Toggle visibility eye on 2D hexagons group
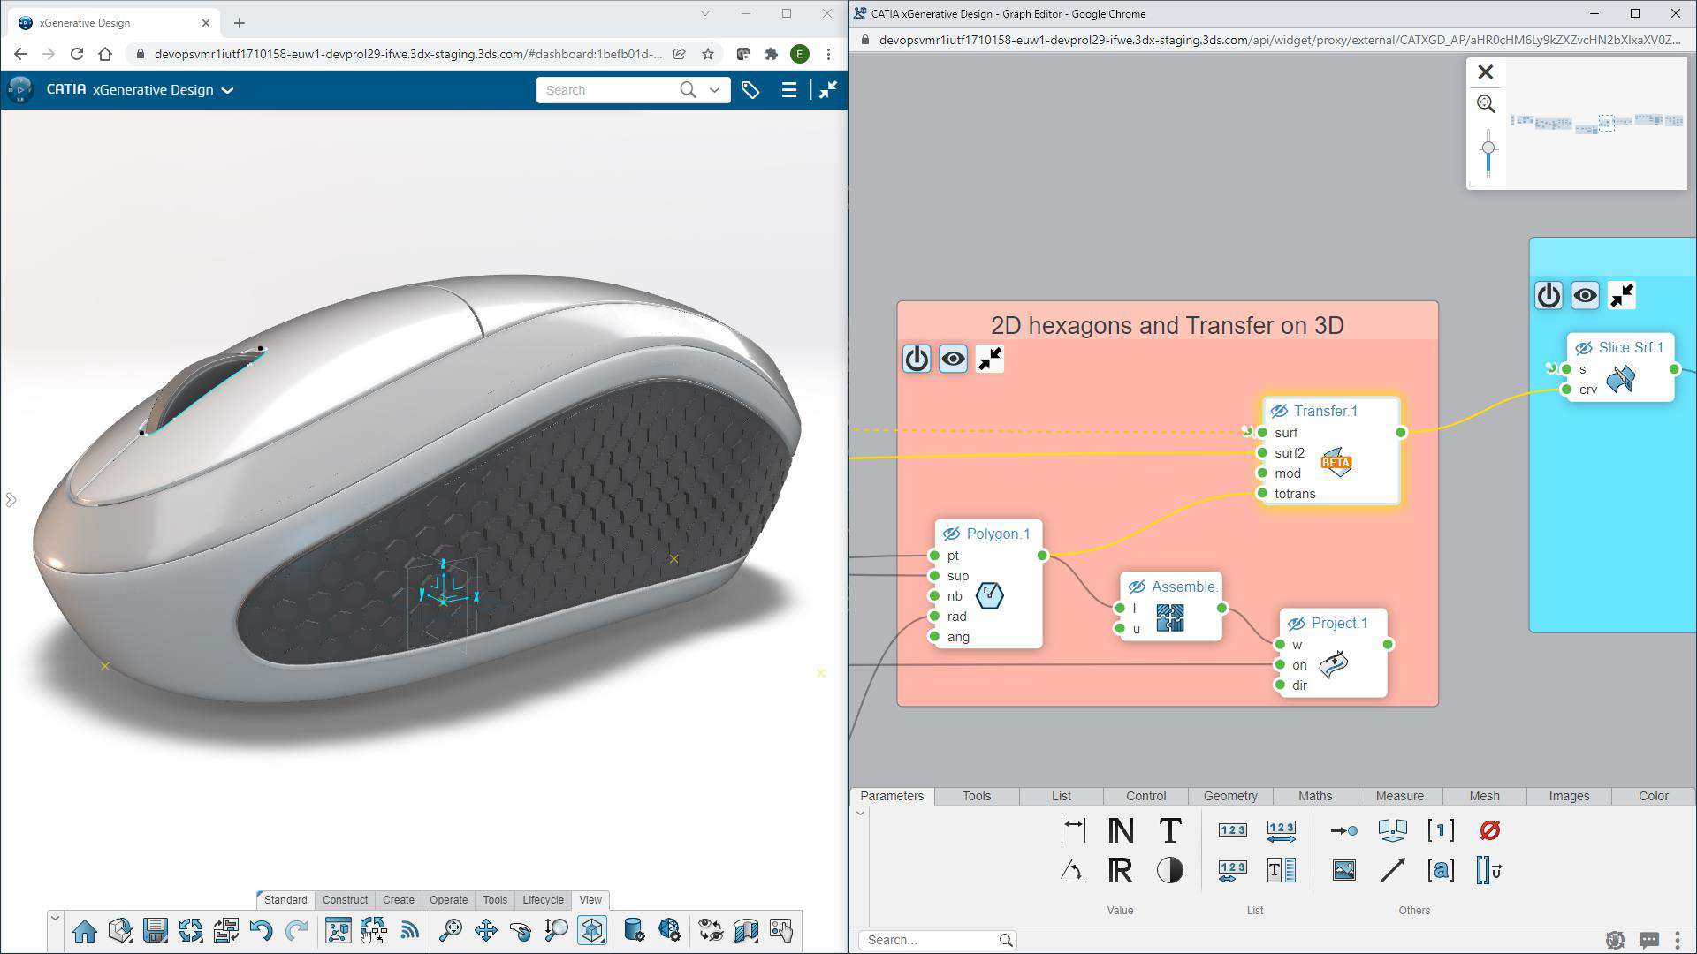 click(x=953, y=359)
